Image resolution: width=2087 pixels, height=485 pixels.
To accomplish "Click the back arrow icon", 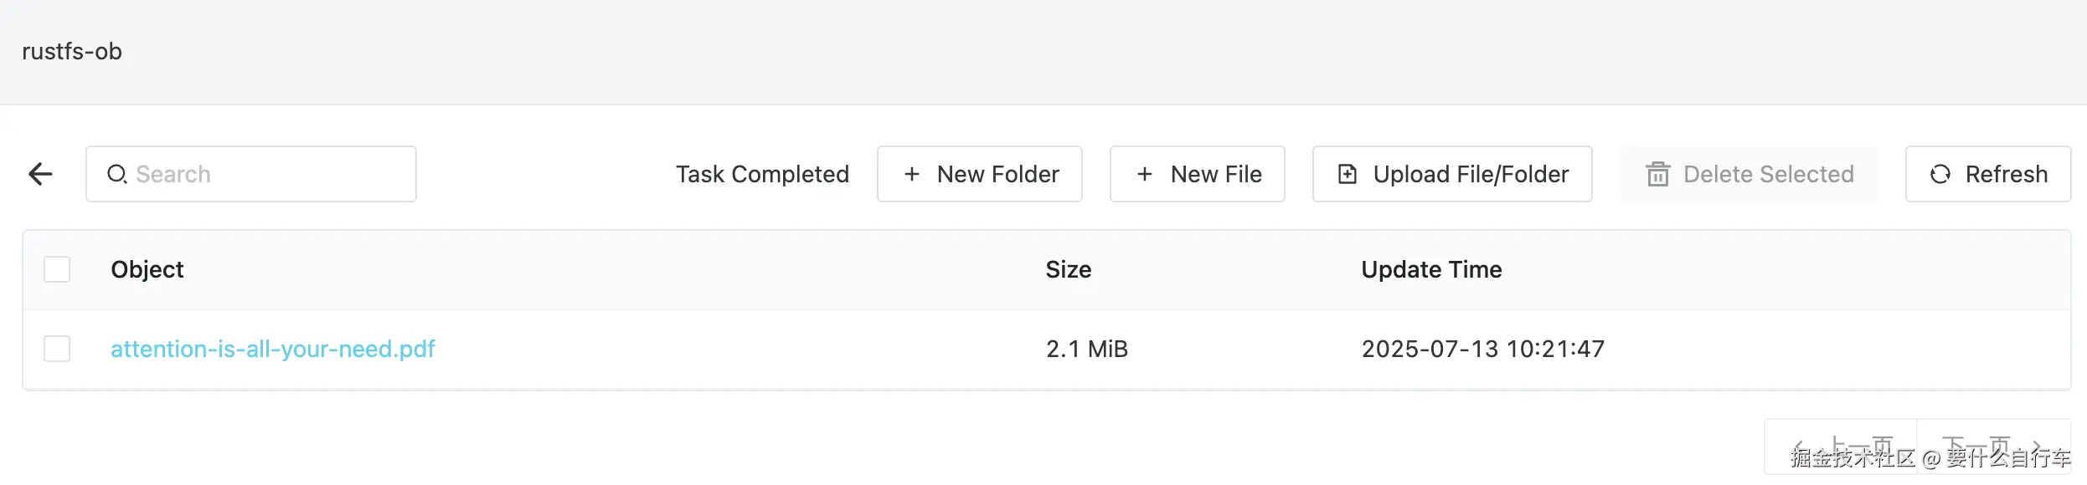I will pyautogui.click(x=40, y=174).
